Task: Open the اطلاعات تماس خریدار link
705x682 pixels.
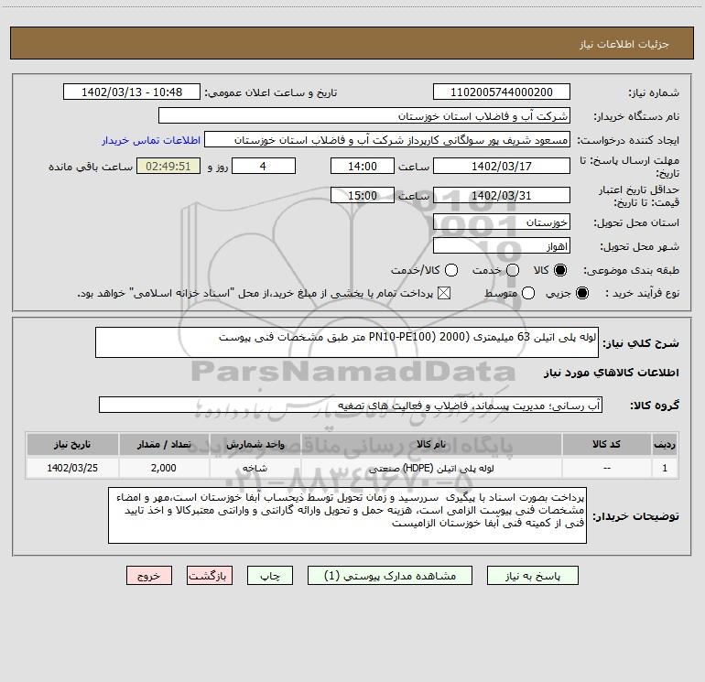Action: 151,140
